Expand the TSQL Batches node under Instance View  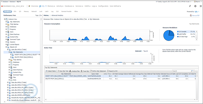tap(6, 24)
